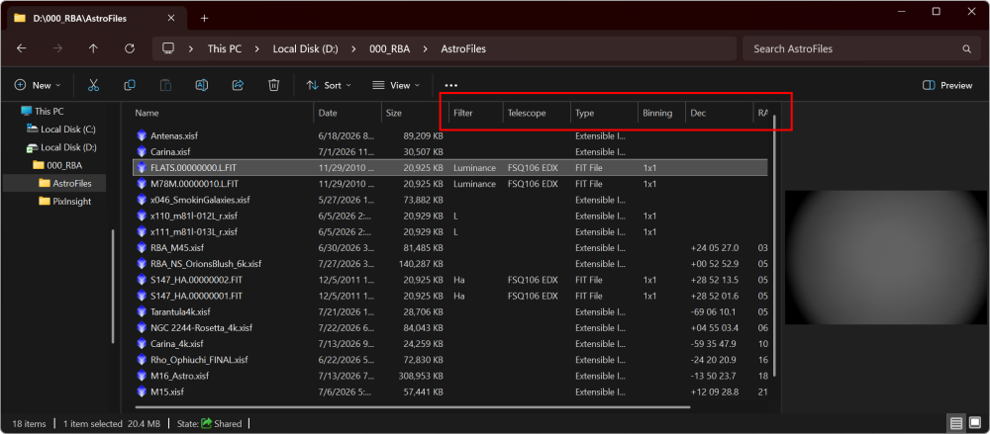Click 000_RBA in the address bar
The image size is (990, 434).
click(389, 48)
